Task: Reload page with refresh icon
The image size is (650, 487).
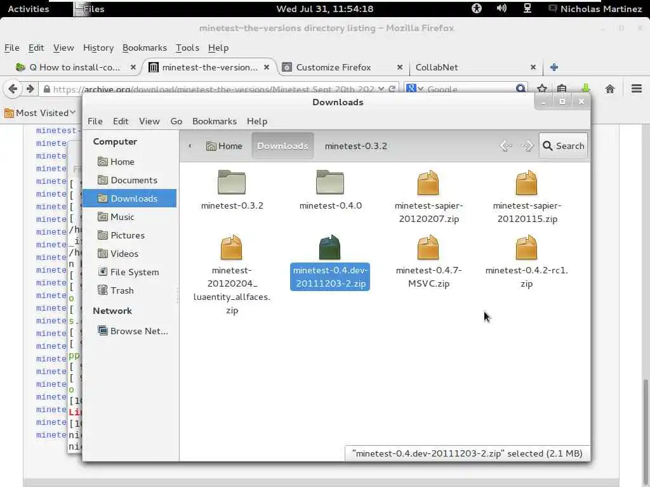Action: [x=392, y=89]
